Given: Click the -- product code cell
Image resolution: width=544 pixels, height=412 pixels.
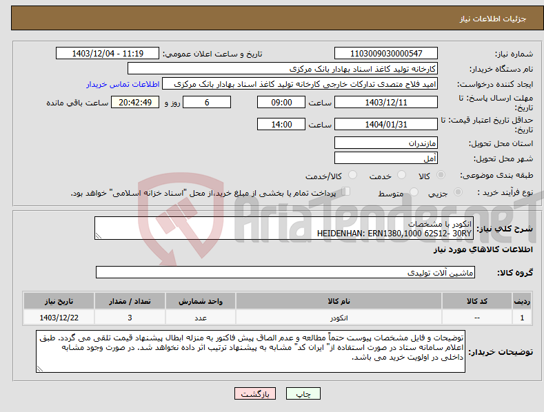Looking at the screenshot, I should (477, 318).
